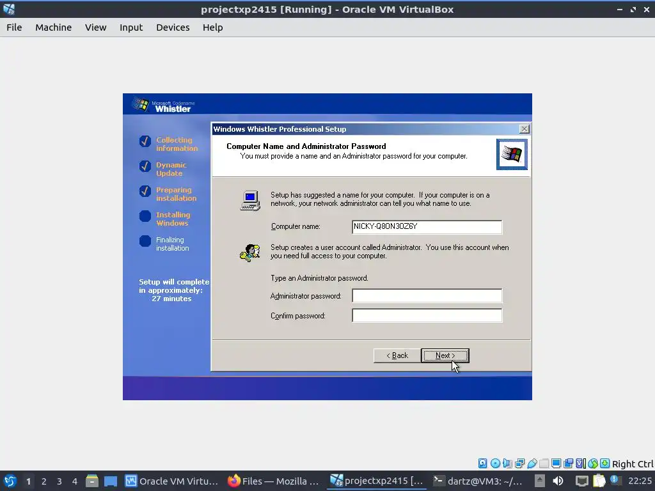This screenshot has width=655, height=491.
Task: Click the Whistler logo in setup banner
Action: click(x=162, y=105)
